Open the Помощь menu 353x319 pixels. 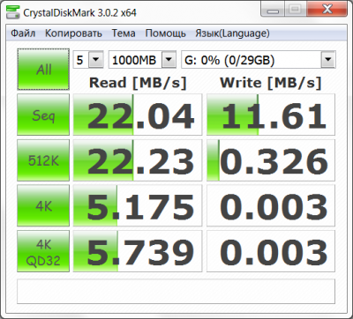click(166, 33)
